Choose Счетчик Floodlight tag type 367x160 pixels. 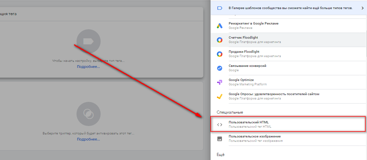coord(243,38)
